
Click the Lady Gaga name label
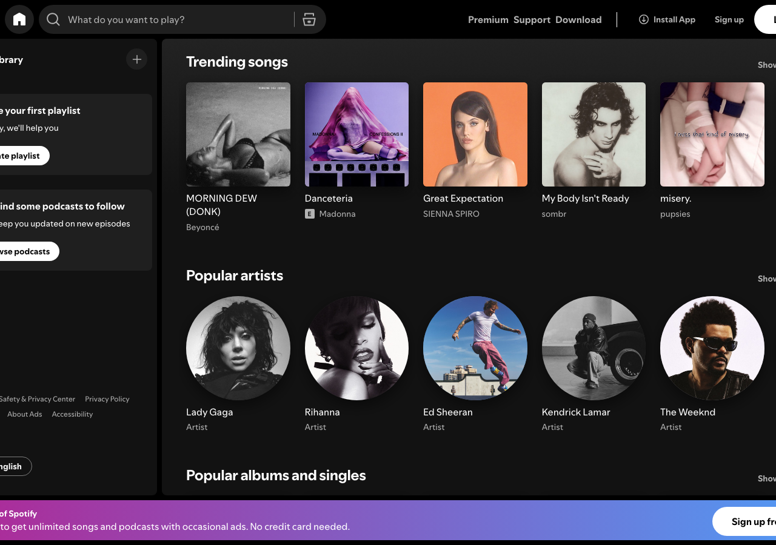(x=210, y=412)
